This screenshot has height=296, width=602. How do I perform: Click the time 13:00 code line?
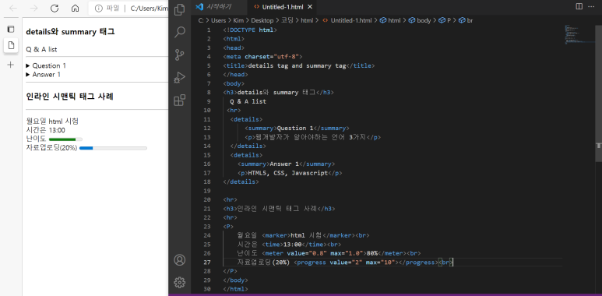point(290,245)
